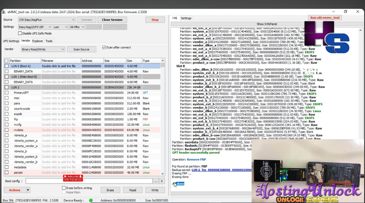Screen dimensions: 365x203
Task: Toggle the Scan after connect checkbox
Action: (x=104, y=47)
